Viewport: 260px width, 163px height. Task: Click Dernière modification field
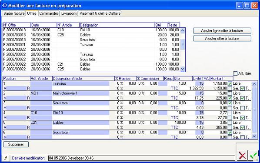(142, 158)
